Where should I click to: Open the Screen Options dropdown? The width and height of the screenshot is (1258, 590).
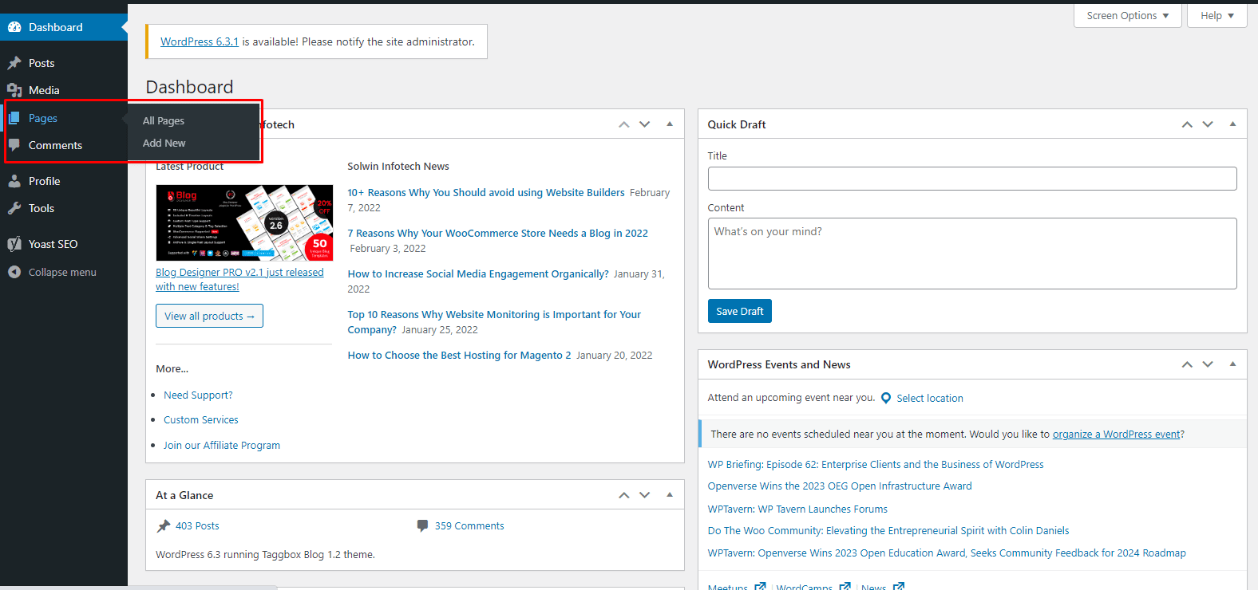[x=1127, y=16]
